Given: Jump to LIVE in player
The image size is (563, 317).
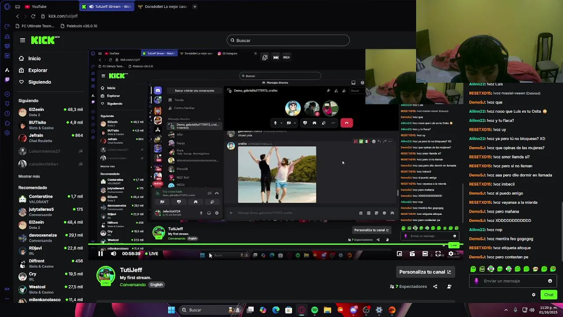Looking at the screenshot, I should [x=152, y=254].
